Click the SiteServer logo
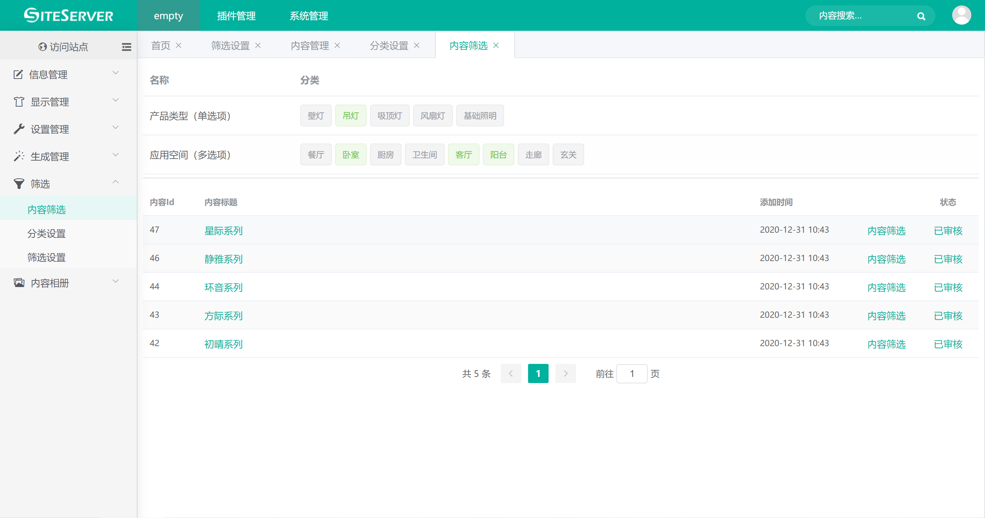Screen dimensions: 985x518 (68, 15)
